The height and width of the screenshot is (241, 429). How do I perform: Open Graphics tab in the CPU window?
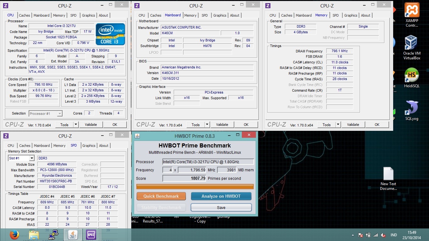89,15
